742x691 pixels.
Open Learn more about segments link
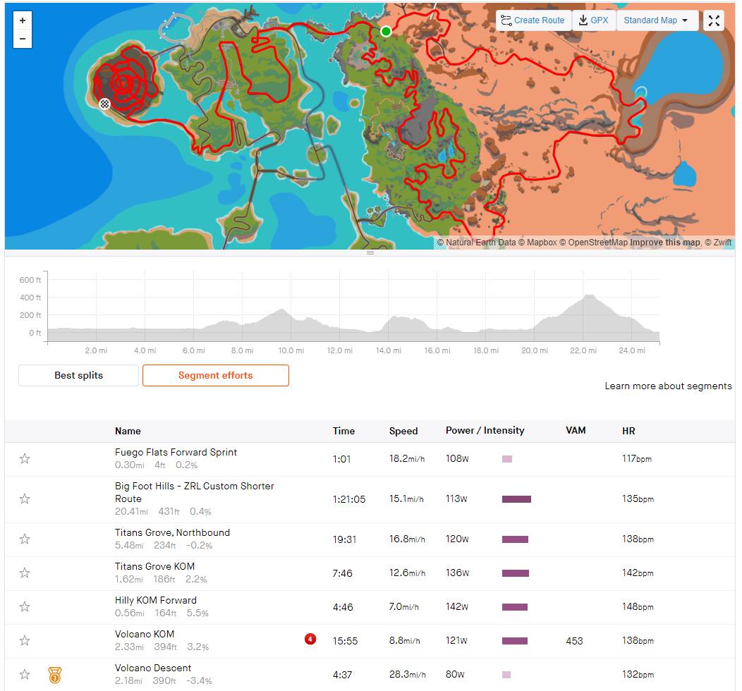tap(668, 386)
